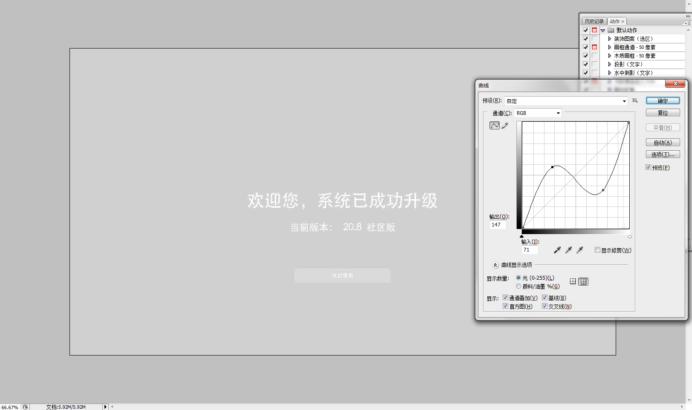The width and height of the screenshot is (692, 410).
Task: Expand the 水中倒影（文字）action
Action: click(610, 73)
